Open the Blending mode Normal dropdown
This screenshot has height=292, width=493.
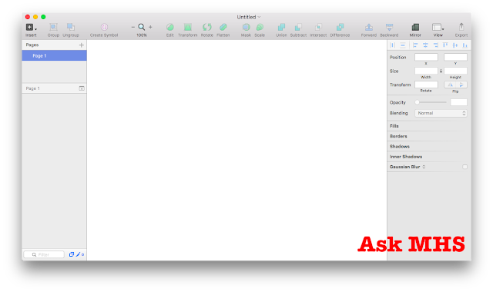[441, 113]
